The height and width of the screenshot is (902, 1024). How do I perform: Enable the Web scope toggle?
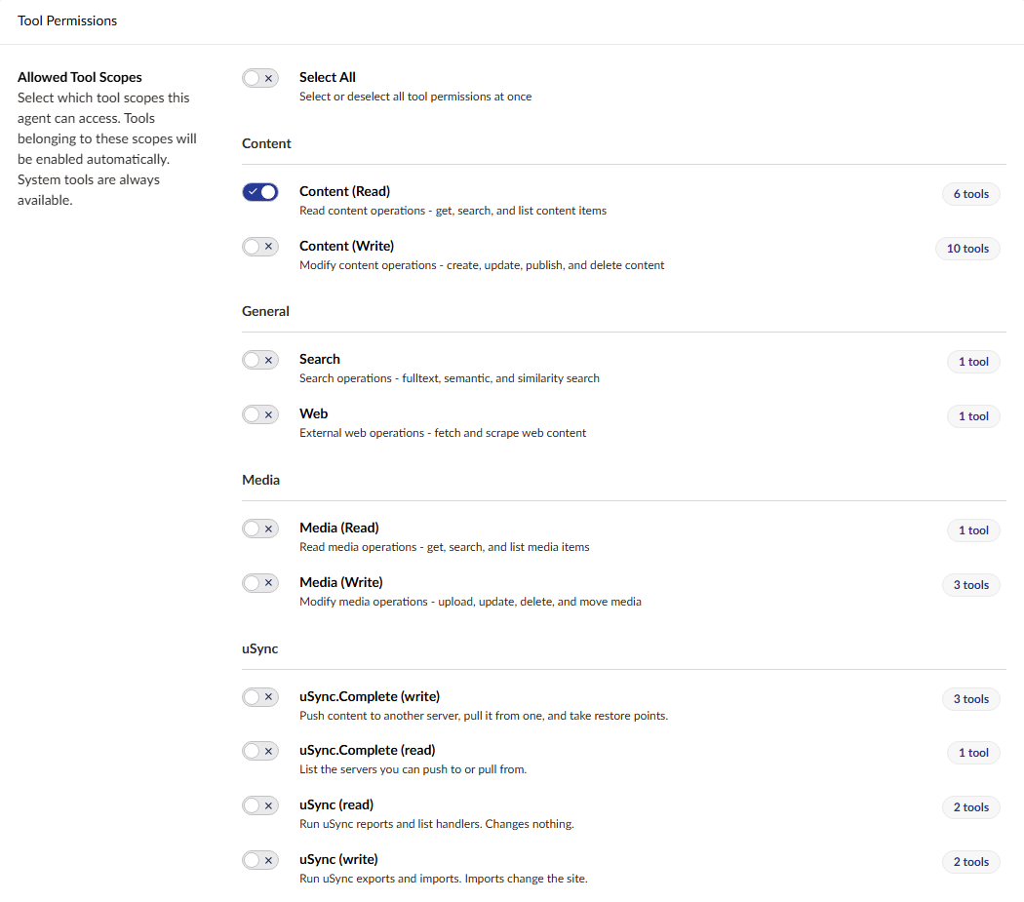tap(260, 414)
